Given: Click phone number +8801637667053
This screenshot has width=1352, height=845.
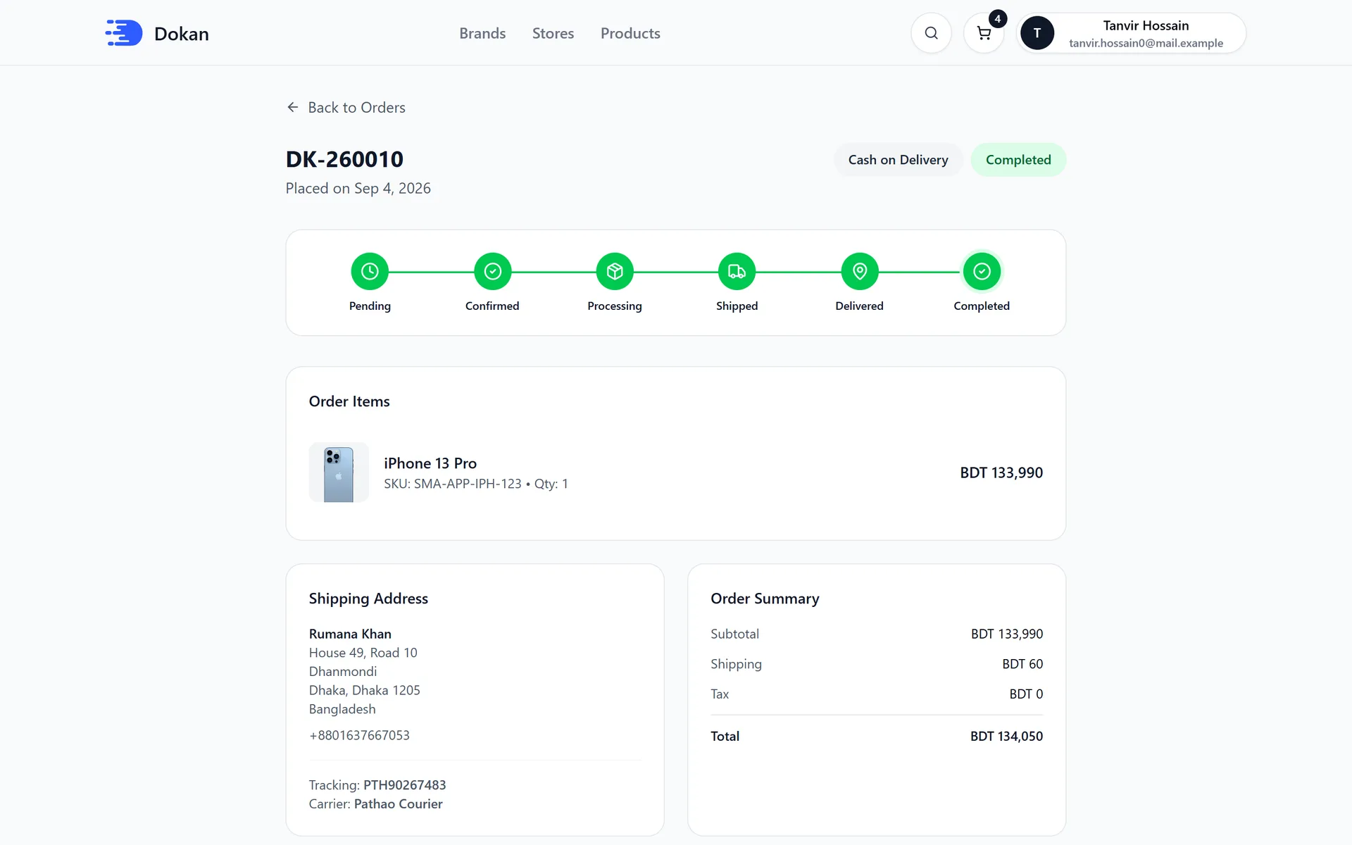Looking at the screenshot, I should pos(359,735).
